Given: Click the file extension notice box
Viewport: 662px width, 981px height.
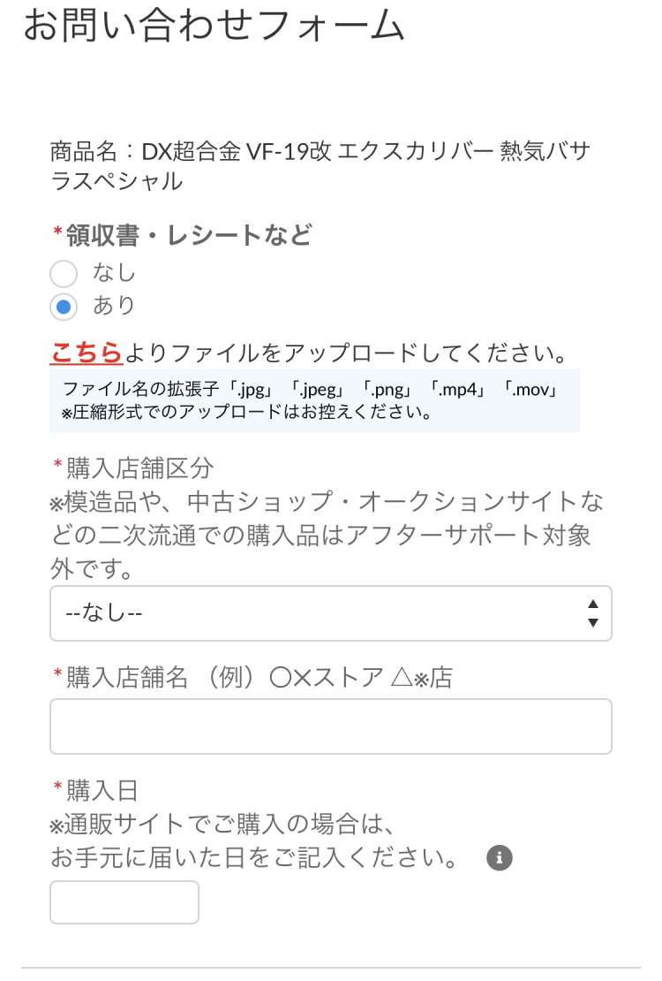Looking at the screenshot, I should 314,400.
